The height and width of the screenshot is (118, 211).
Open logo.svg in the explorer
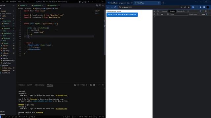(x=5, y=58)
